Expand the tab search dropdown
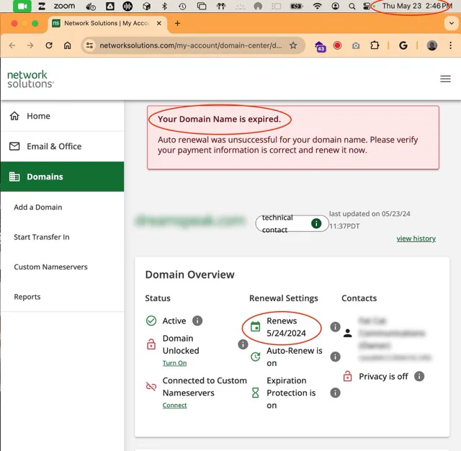This screenshot has width=461, height=451. pos(452,23)
